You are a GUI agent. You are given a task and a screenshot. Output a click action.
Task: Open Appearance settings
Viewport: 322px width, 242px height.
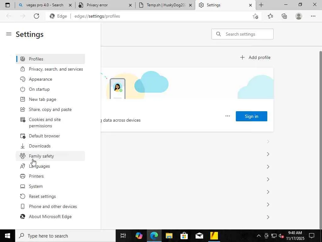(x=50, y=79)
